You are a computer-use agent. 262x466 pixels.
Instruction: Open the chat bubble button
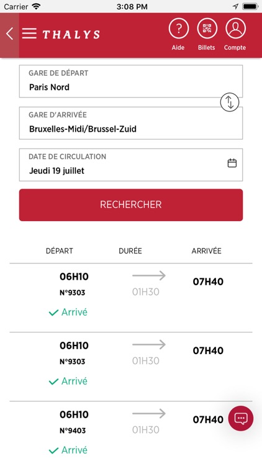click(241, 418)
